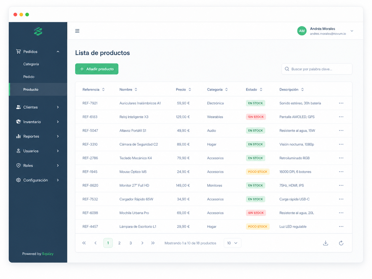Click SIN STOCK badge for Mochila Urbana Pro
Viewport: 372px width, 279px height.
tap(256, 213)
